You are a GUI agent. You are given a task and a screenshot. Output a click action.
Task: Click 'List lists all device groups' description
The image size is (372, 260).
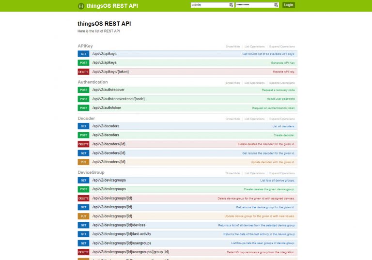click(x=278, y=180)
